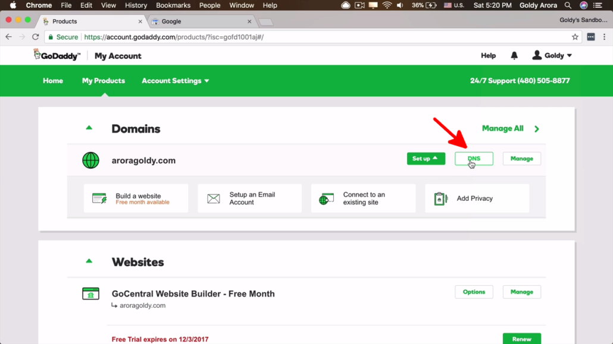
Task: Click the GoDaddy logo
Action: pyautogui.click(x=57, y=55)
